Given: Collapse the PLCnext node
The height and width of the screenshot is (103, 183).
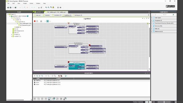Looking at the screenshot, I should point(12,18).
